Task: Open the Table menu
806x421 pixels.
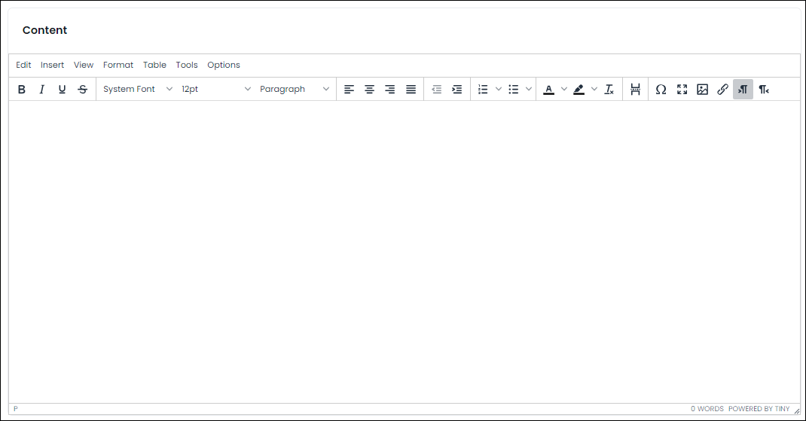Action: point(154,65)
